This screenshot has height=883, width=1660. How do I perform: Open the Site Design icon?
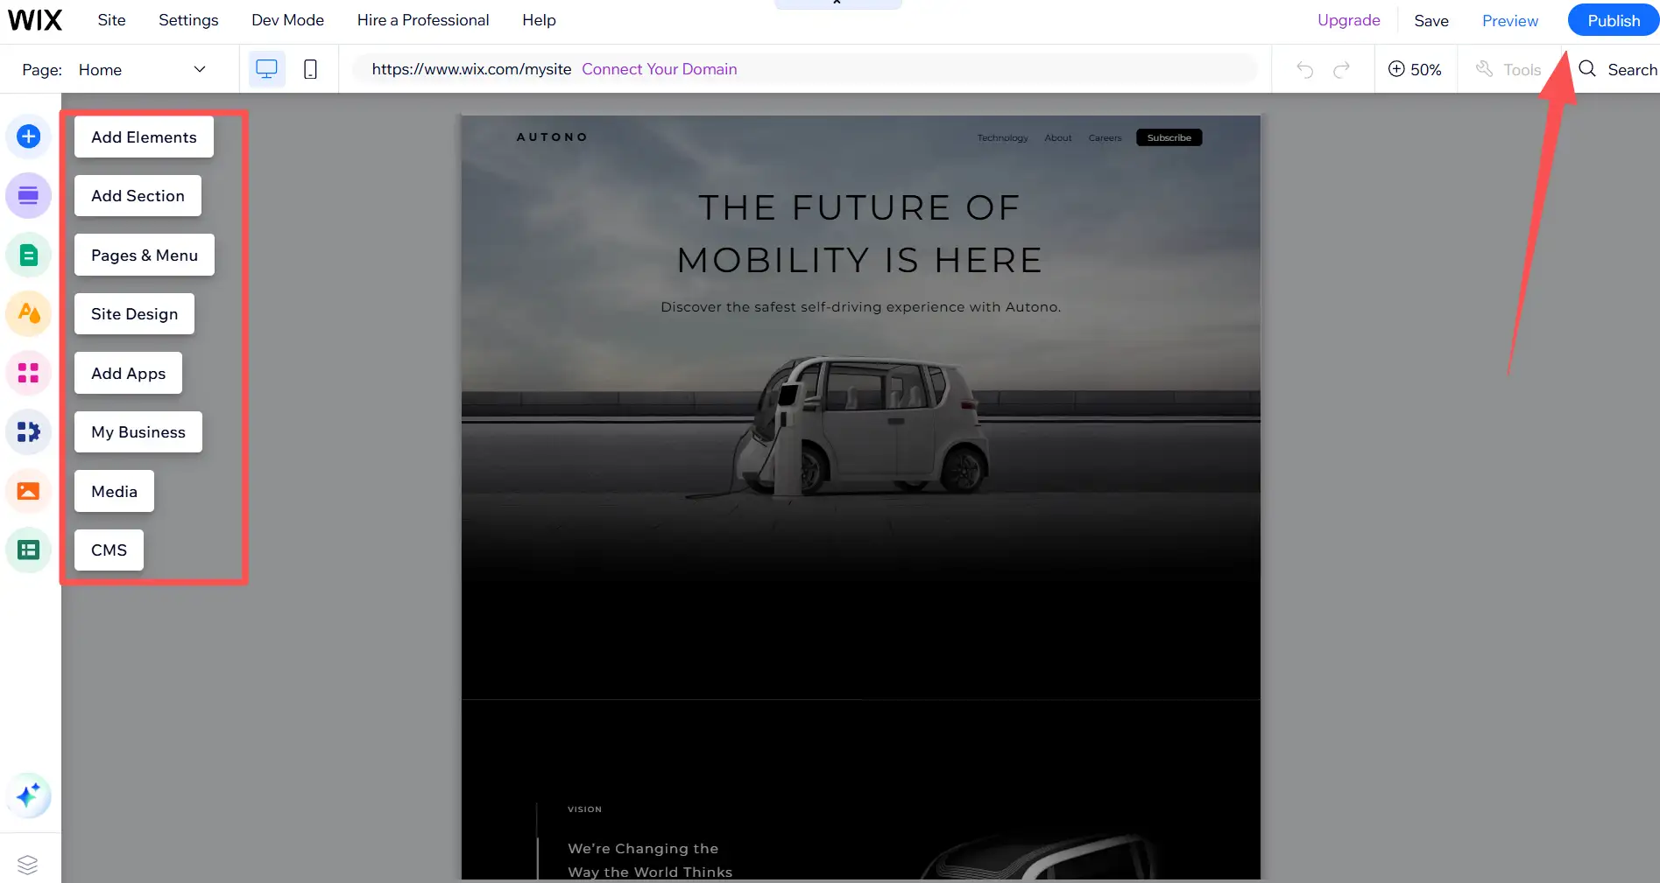[28, 313]
